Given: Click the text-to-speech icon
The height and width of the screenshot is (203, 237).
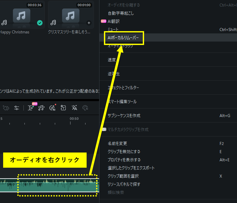Looking at the screenshot, I should (x=63, y=108).
